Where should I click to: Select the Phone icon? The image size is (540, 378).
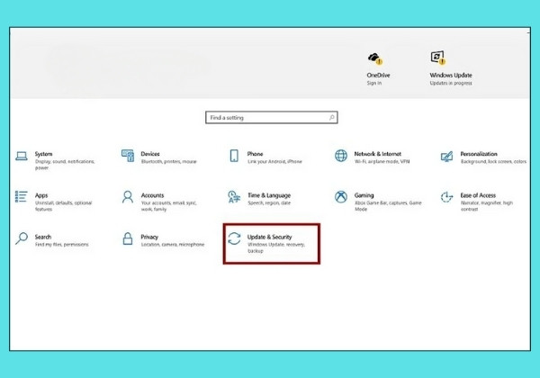(234, 156)
